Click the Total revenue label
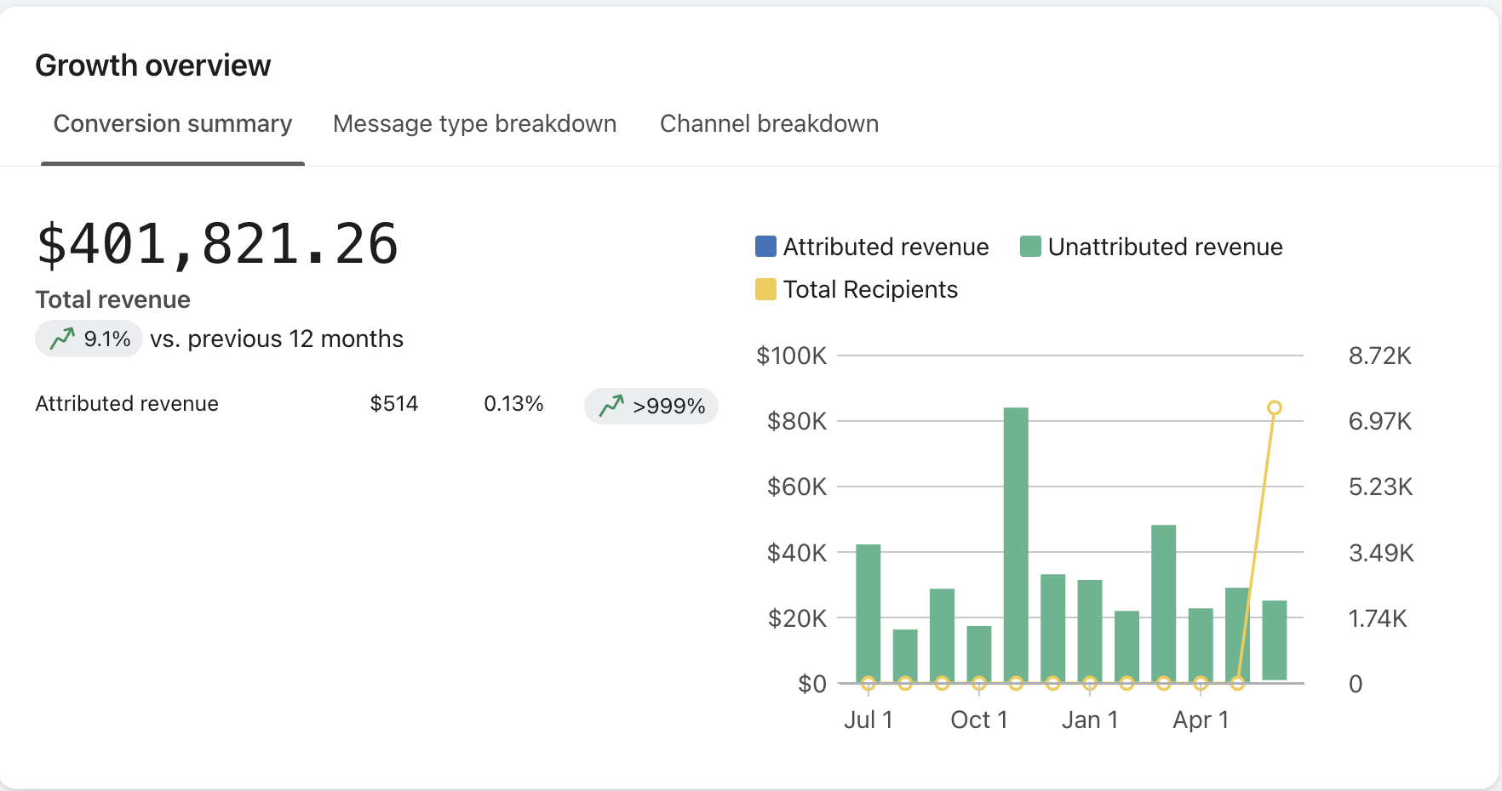The image size is (1502, 791). pyautogui.click(x=113, y=299)
